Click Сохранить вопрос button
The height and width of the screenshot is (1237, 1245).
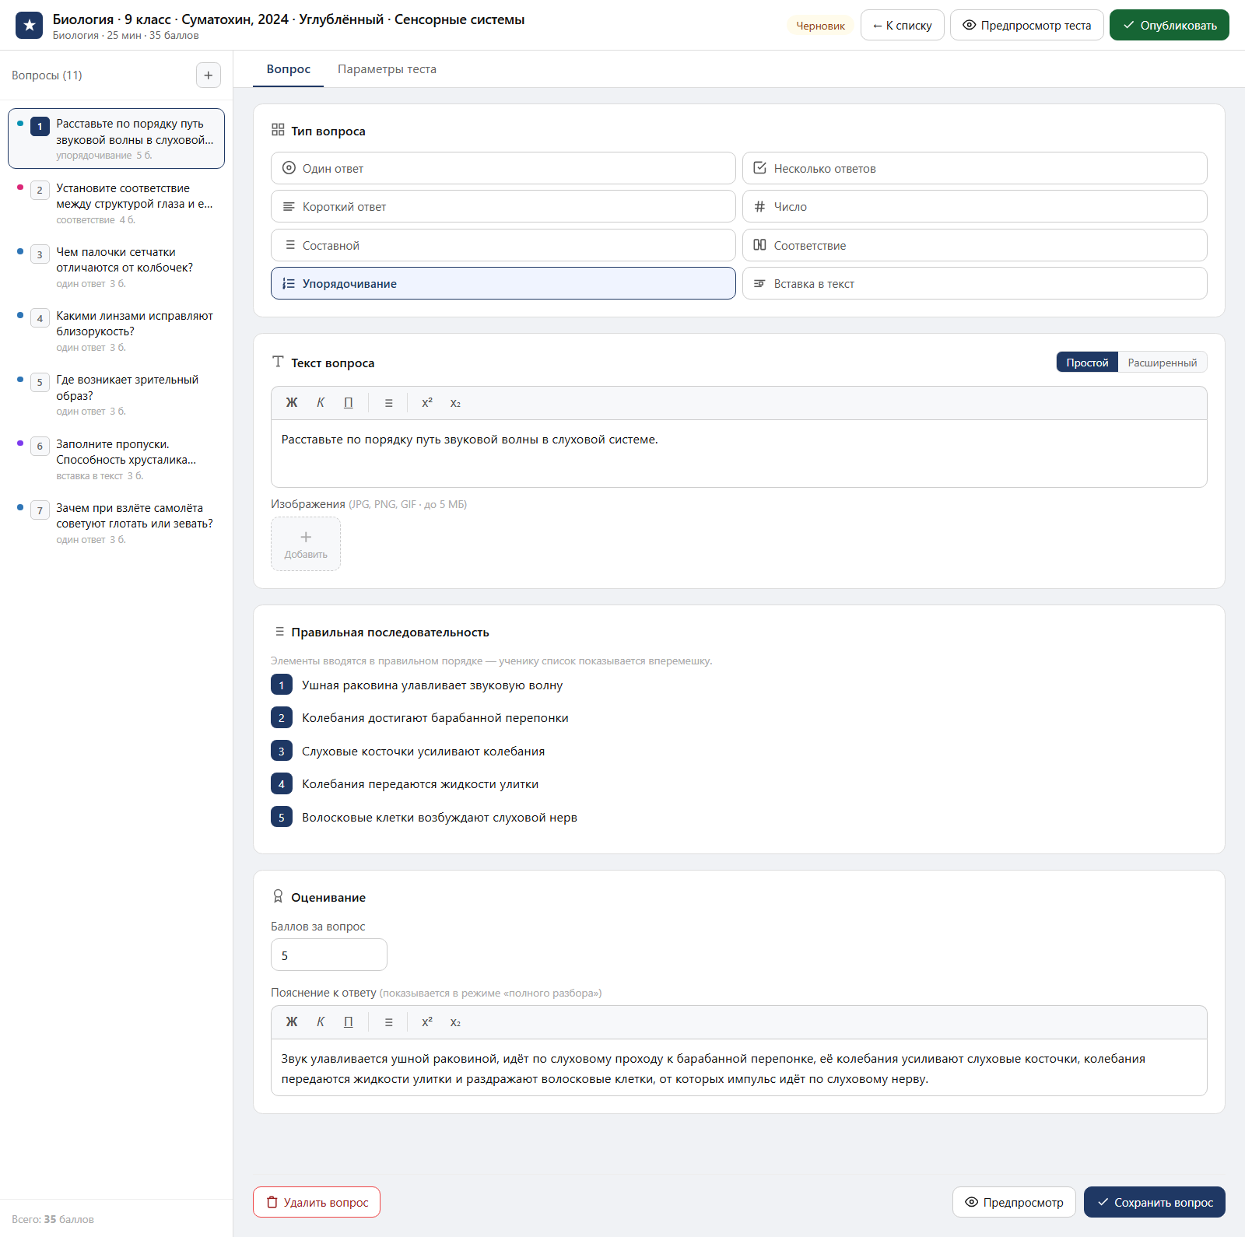[1154, 1202]
